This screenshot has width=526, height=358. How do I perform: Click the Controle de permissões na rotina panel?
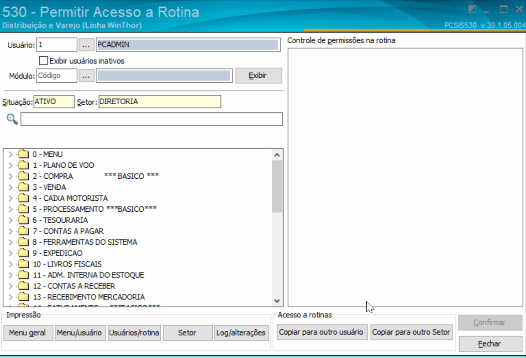tap(405, 177)
